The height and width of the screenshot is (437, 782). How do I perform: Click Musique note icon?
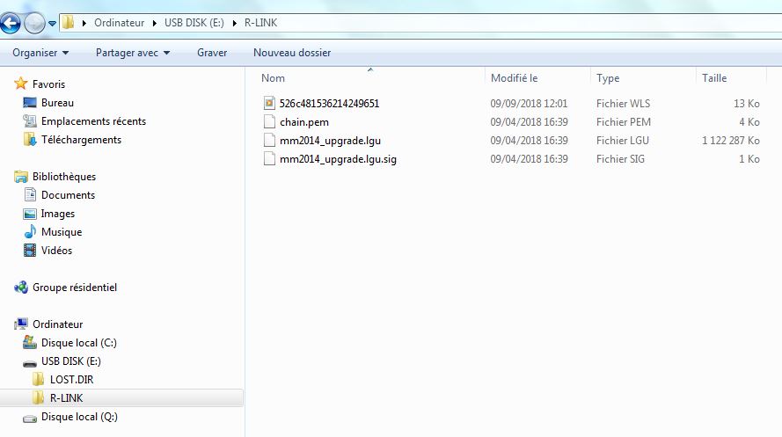[x=30, y=231]
